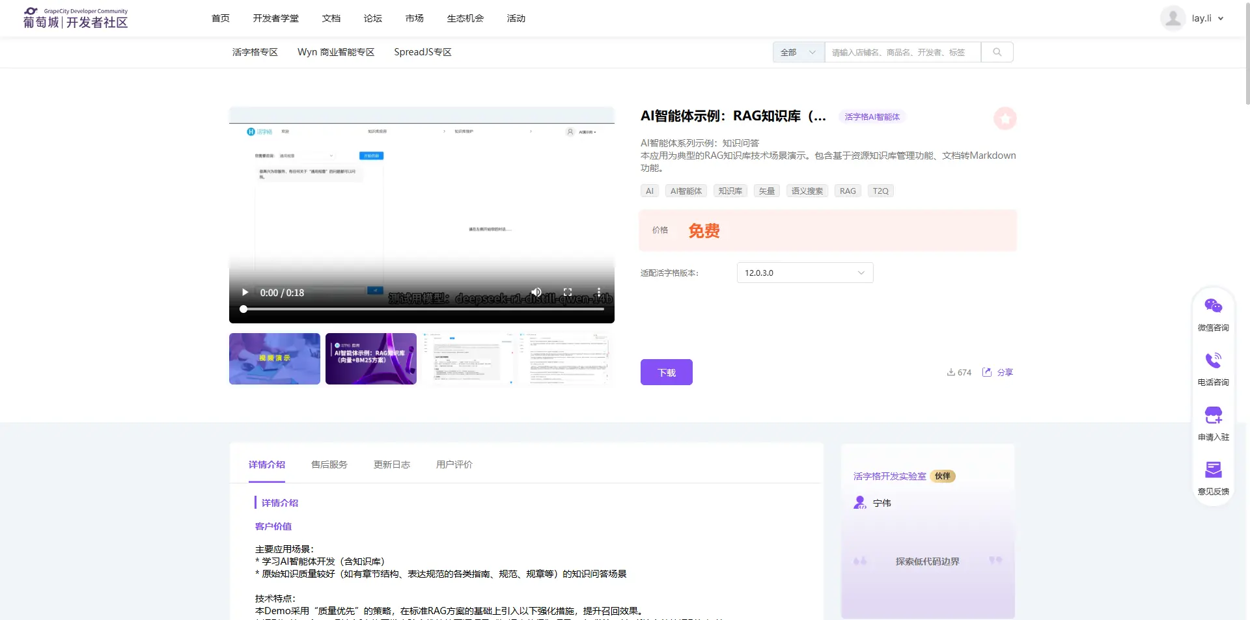
Task: Navigate to 论坛
Action: coord(373,18)
